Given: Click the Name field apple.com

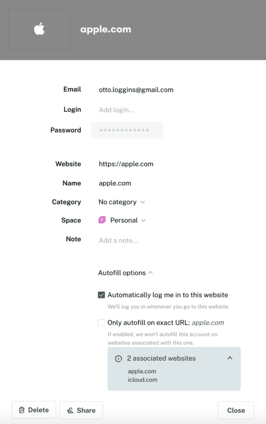Looking at the screenshot, I should coord(115,183).
